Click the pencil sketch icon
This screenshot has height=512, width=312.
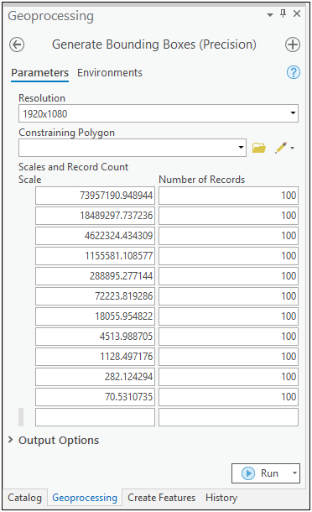281,148
